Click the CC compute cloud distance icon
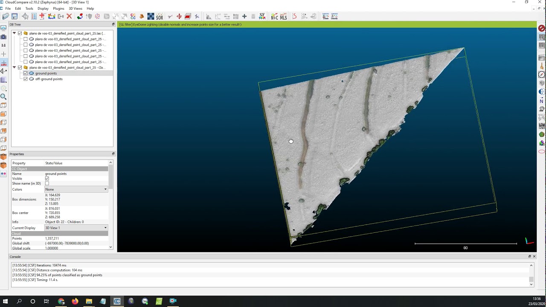The image size is (546, 307). pyautogui.click(x=133, y=17)
